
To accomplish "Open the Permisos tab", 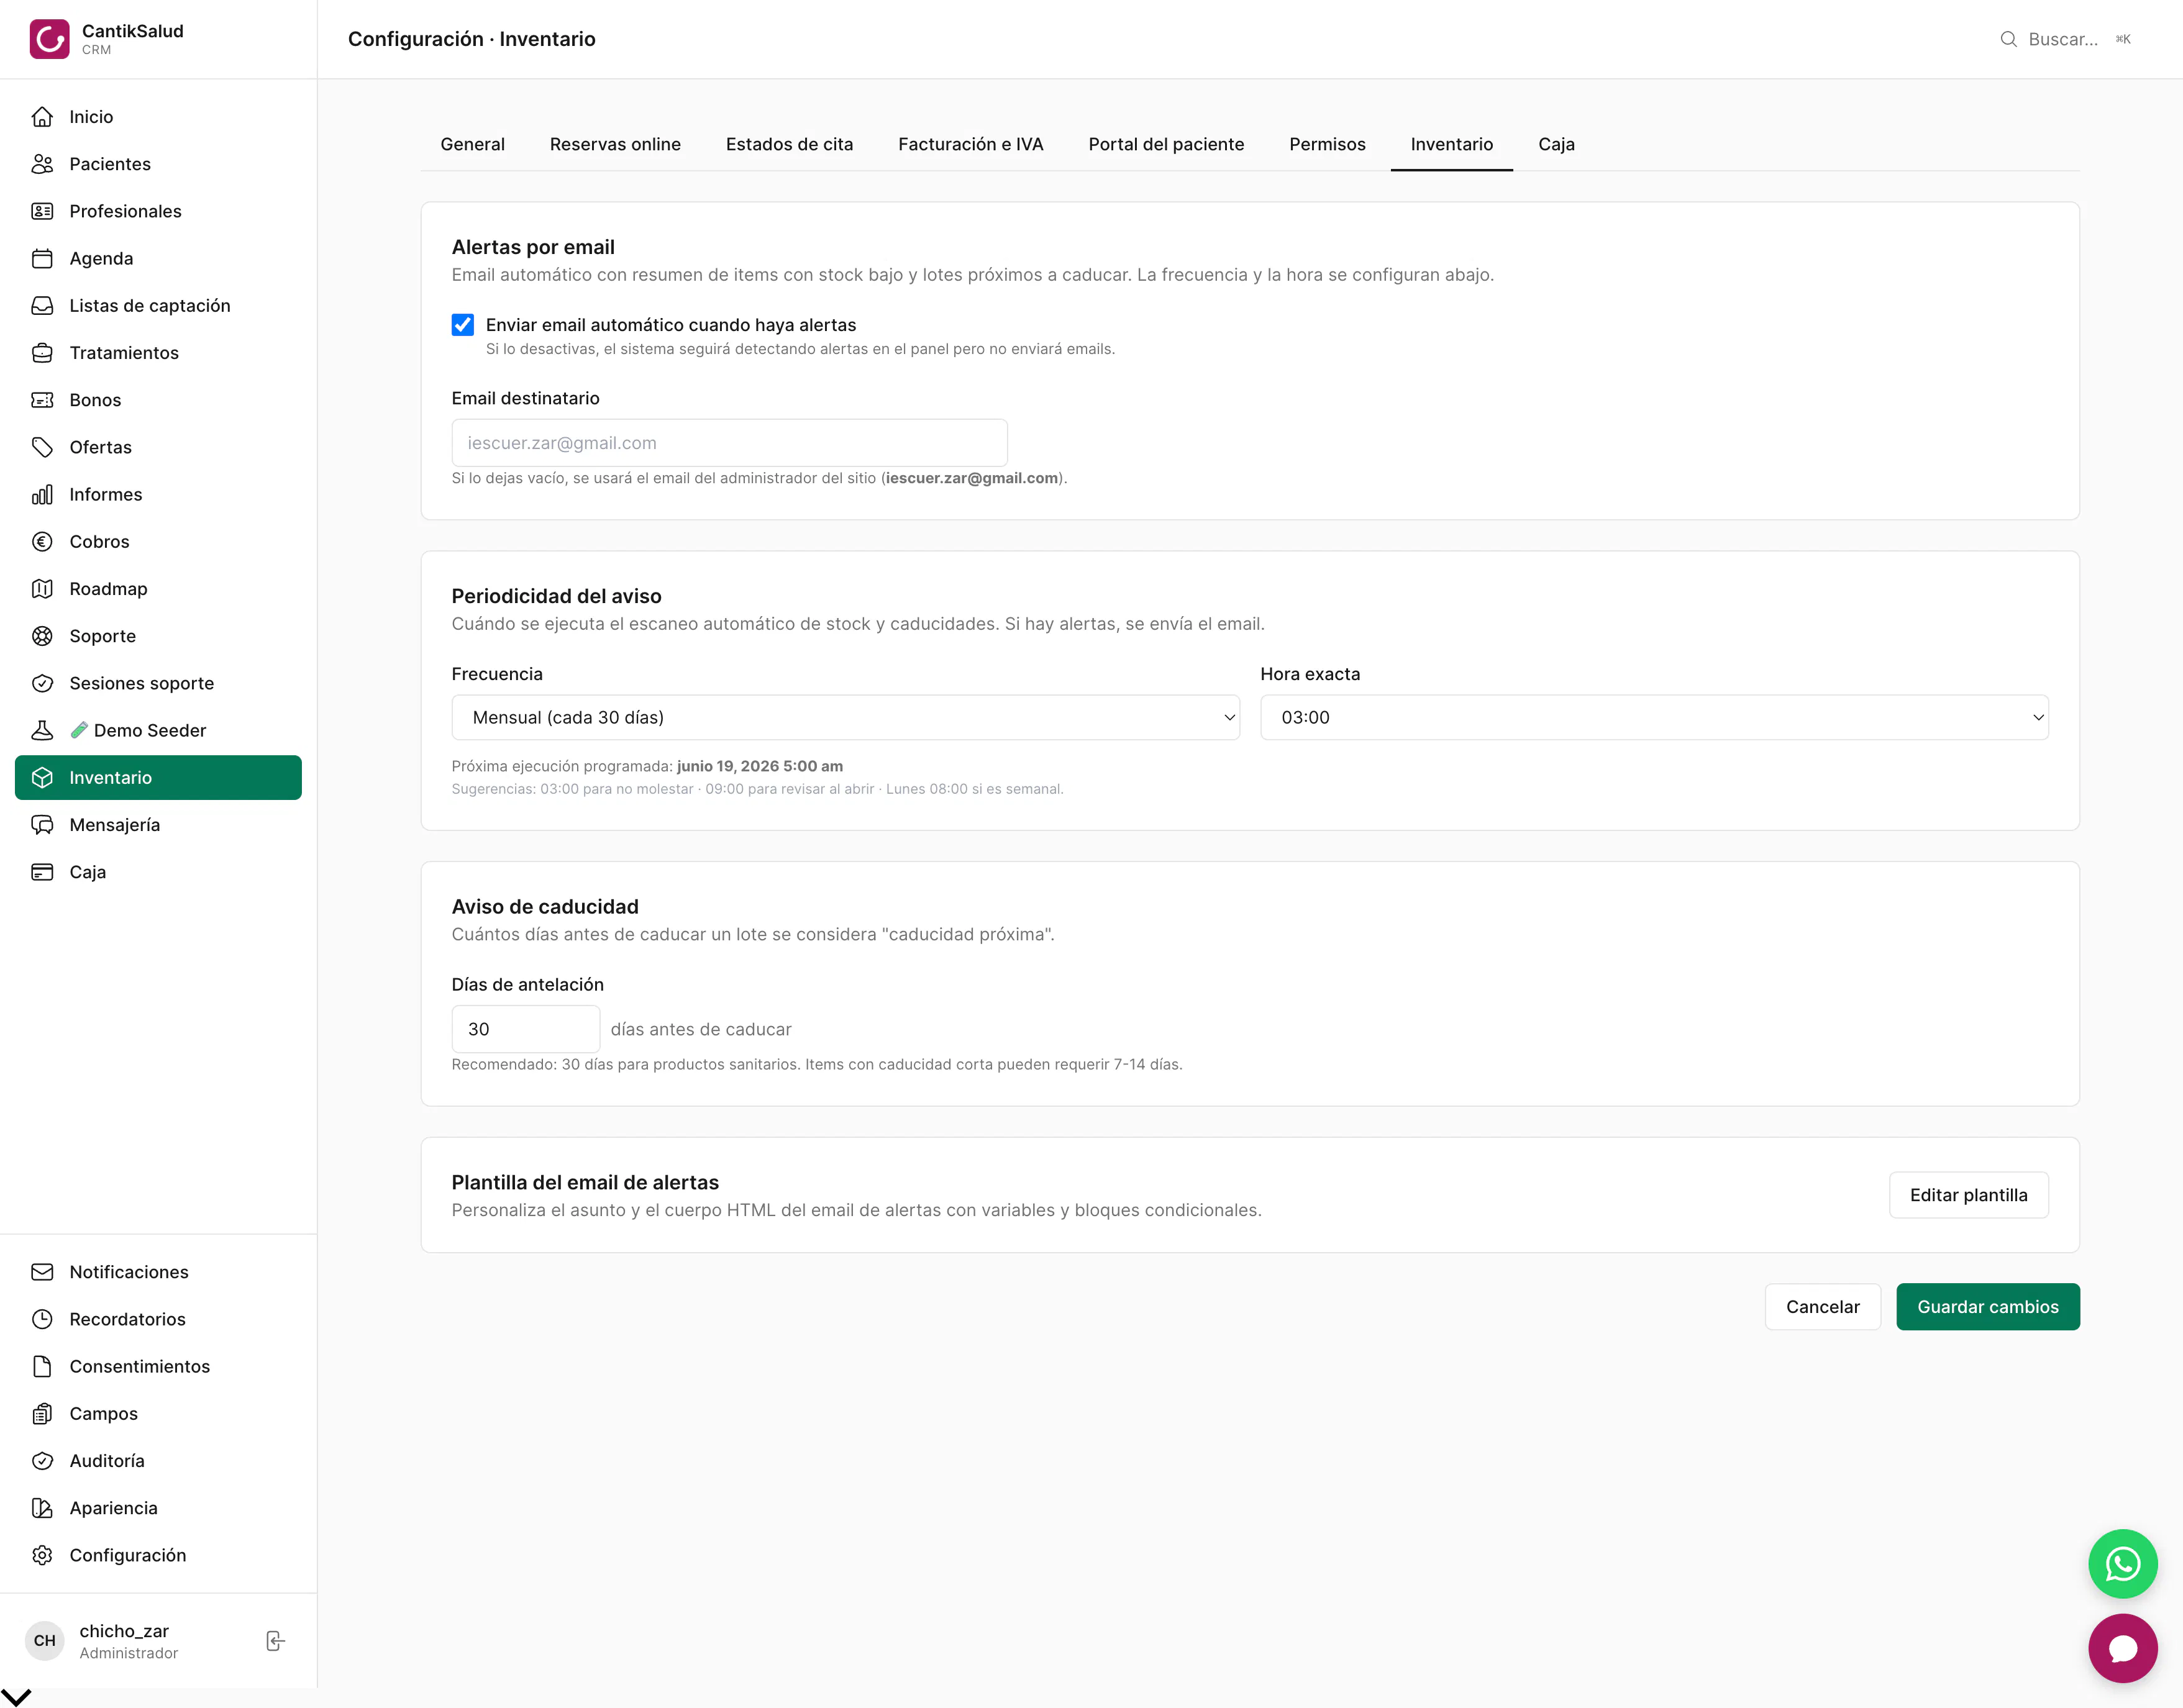I will 1327,144.
